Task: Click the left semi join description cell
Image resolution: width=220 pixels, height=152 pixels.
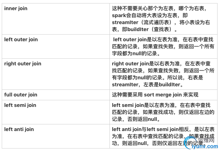Action: click(163, 112)
